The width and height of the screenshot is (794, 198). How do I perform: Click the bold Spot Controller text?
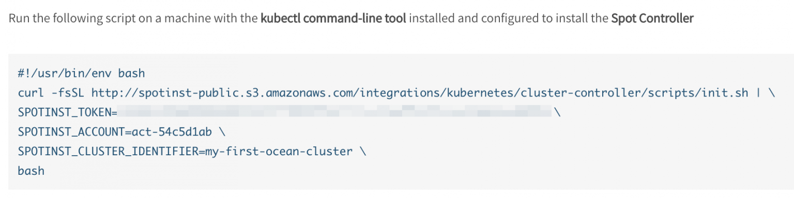[x=652, y=19]
